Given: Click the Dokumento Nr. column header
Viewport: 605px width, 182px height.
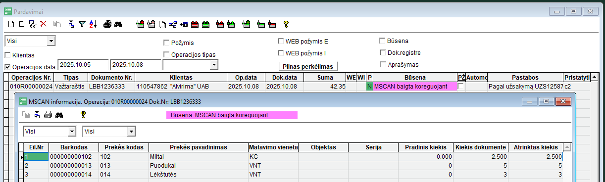Looking at the screenshot, I should [x=111, y=78].
